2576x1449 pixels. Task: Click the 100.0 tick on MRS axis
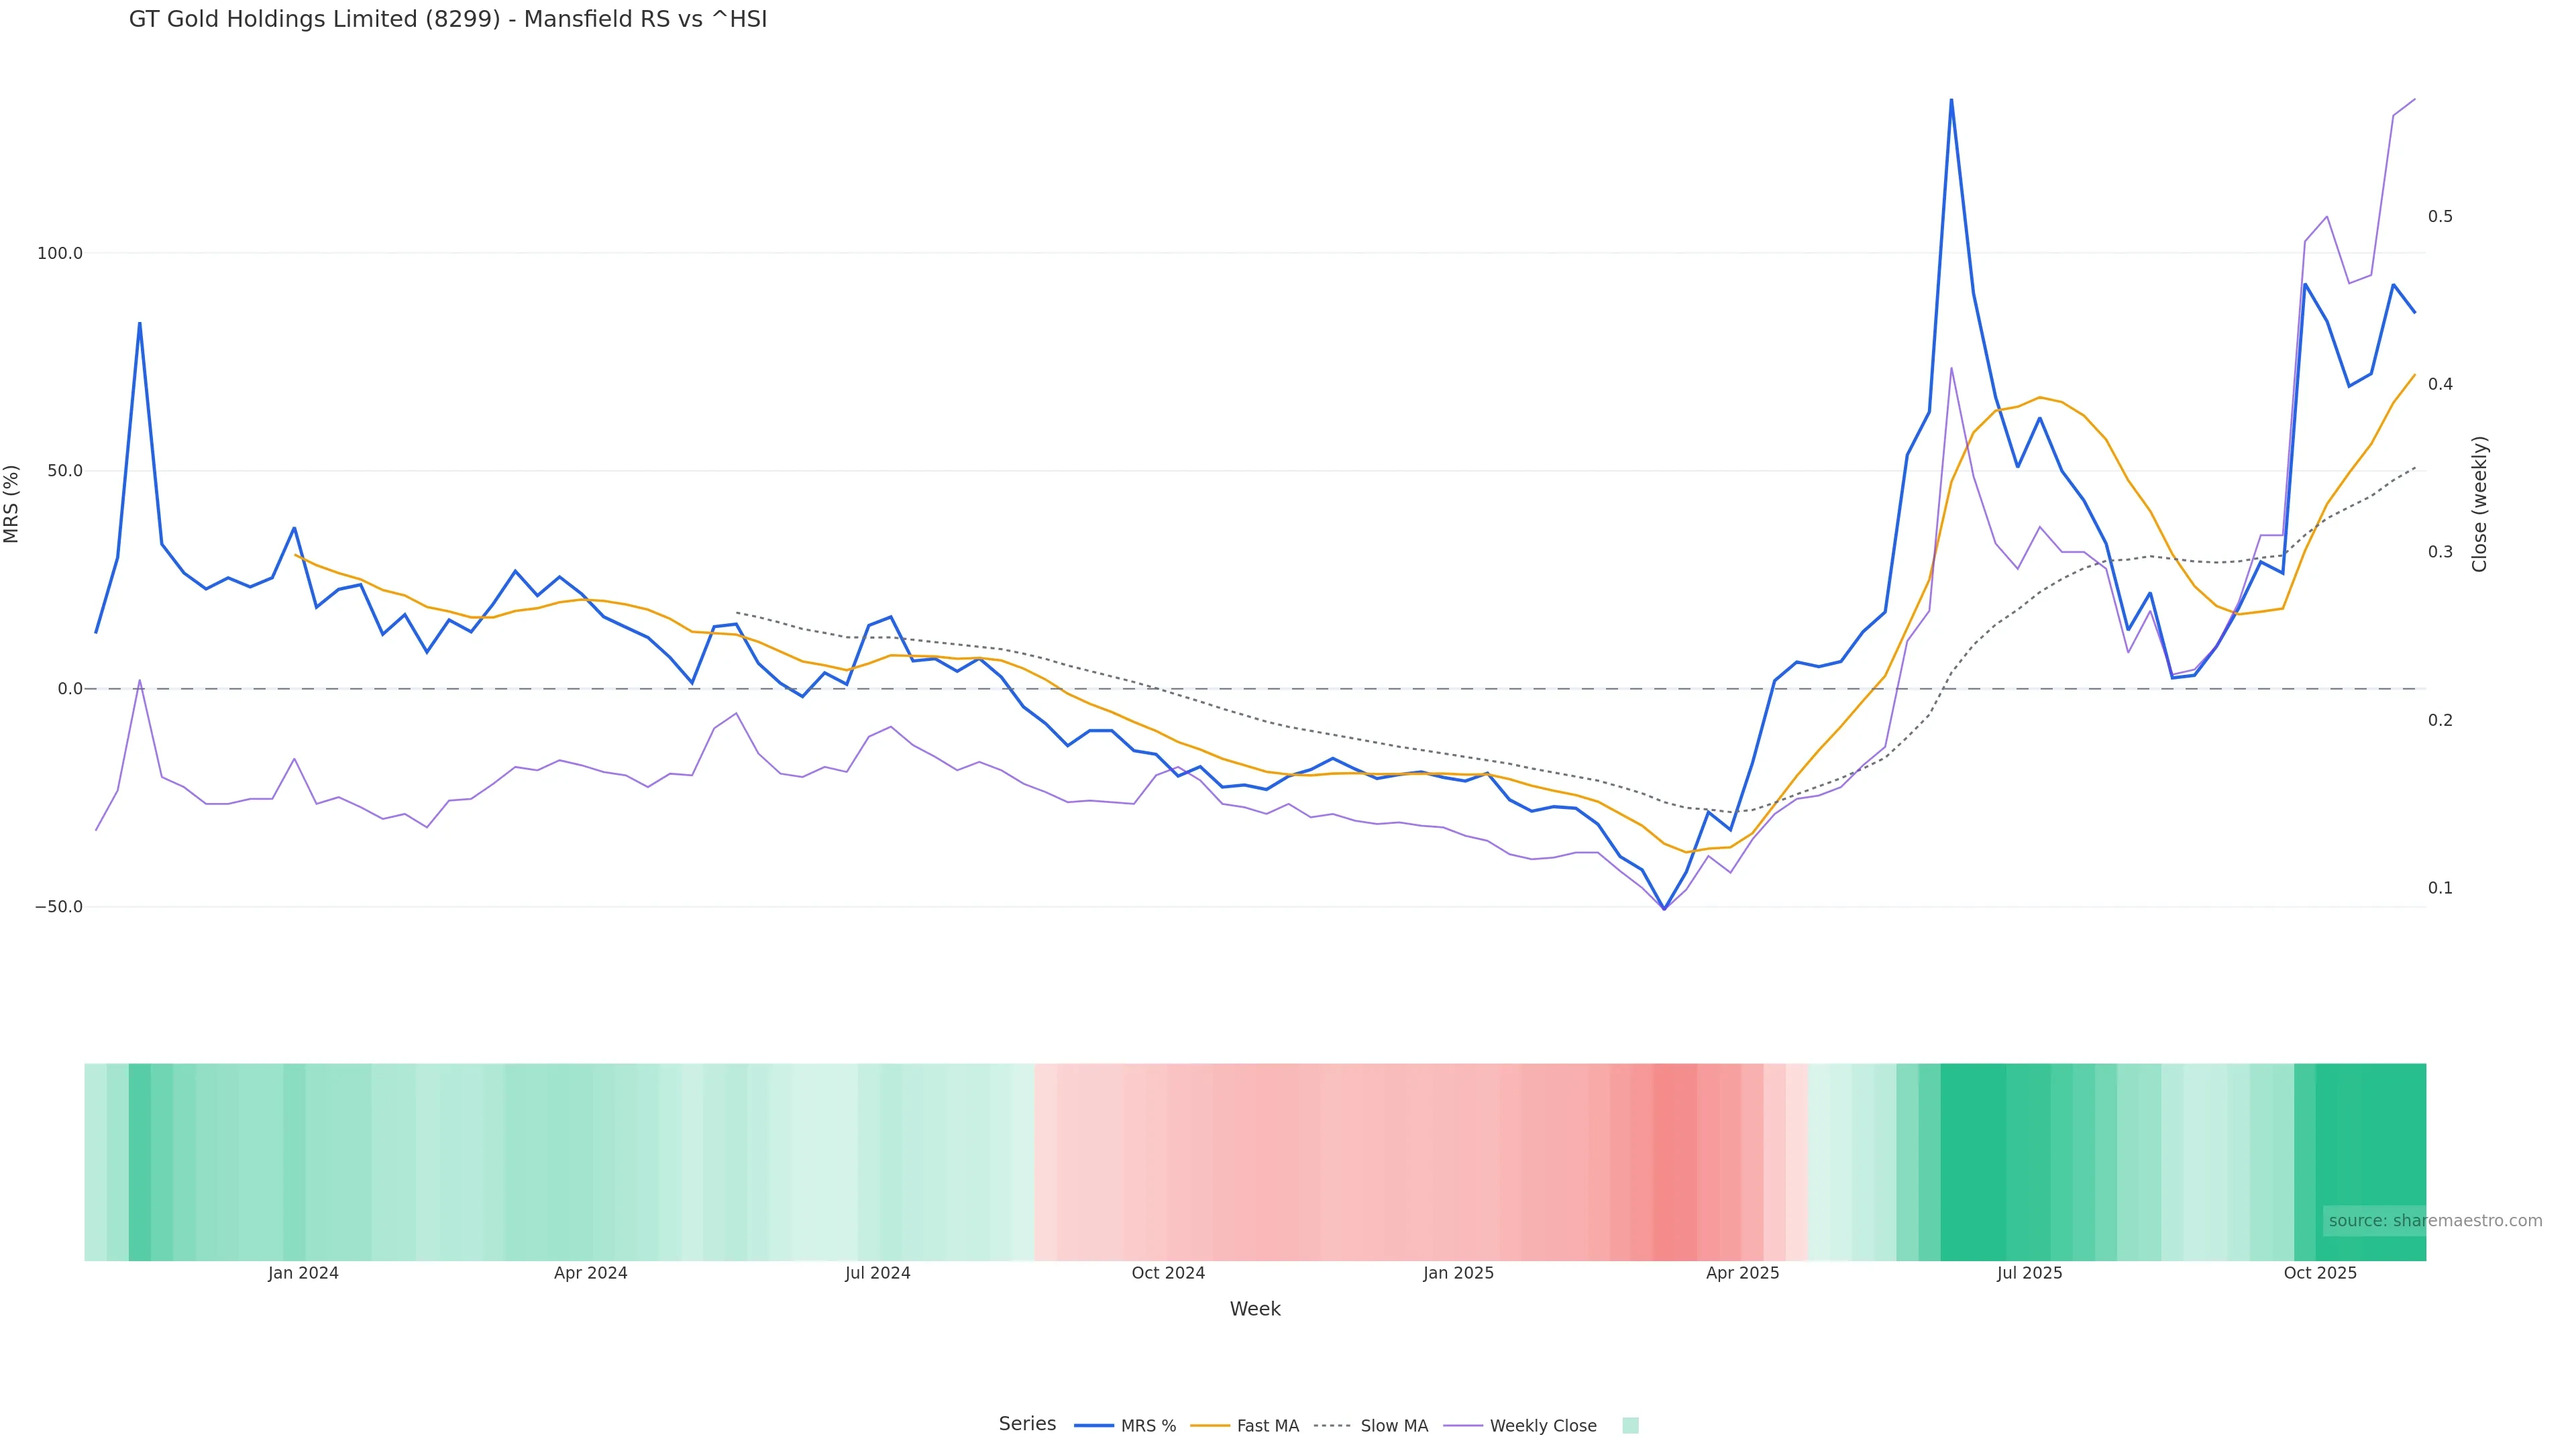pyautogui.click(x=59, y=253)
